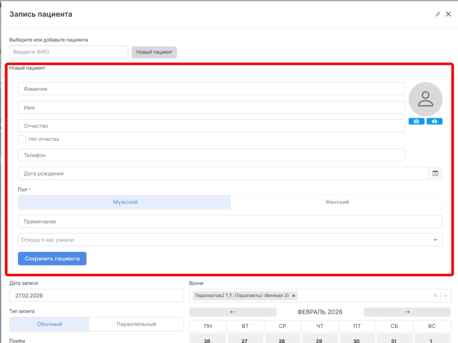Viewport: 458px width, 343px height.
Task: Expand the 'Откуда о нас узнали' dropdown
Action: [x=435, y=240]
